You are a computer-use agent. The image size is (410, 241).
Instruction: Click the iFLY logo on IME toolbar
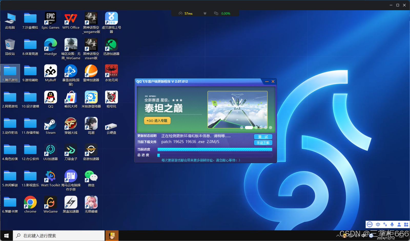[x=370, y=225]
